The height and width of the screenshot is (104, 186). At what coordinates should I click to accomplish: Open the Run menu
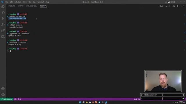coord(34,2)
